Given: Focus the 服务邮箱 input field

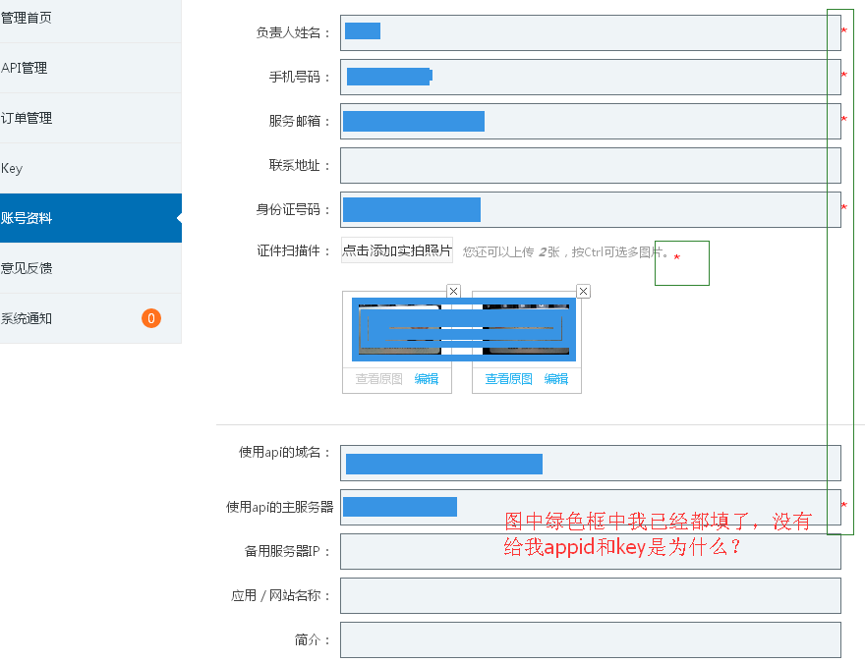Looking at the screenshot, I should [591, 121].
